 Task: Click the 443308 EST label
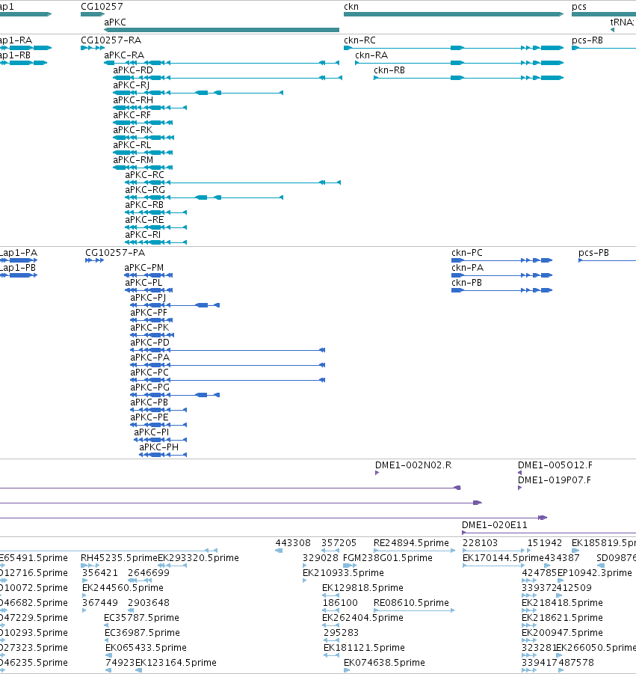click(x=293, y=543)
